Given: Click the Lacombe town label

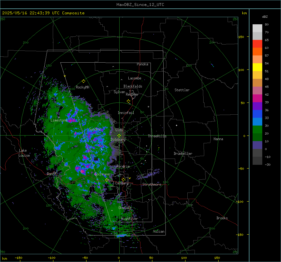Looking at the screenshot, I should (135, 78).
